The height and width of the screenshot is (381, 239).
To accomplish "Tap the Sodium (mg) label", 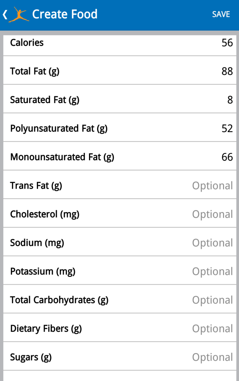I will (37, 243).
